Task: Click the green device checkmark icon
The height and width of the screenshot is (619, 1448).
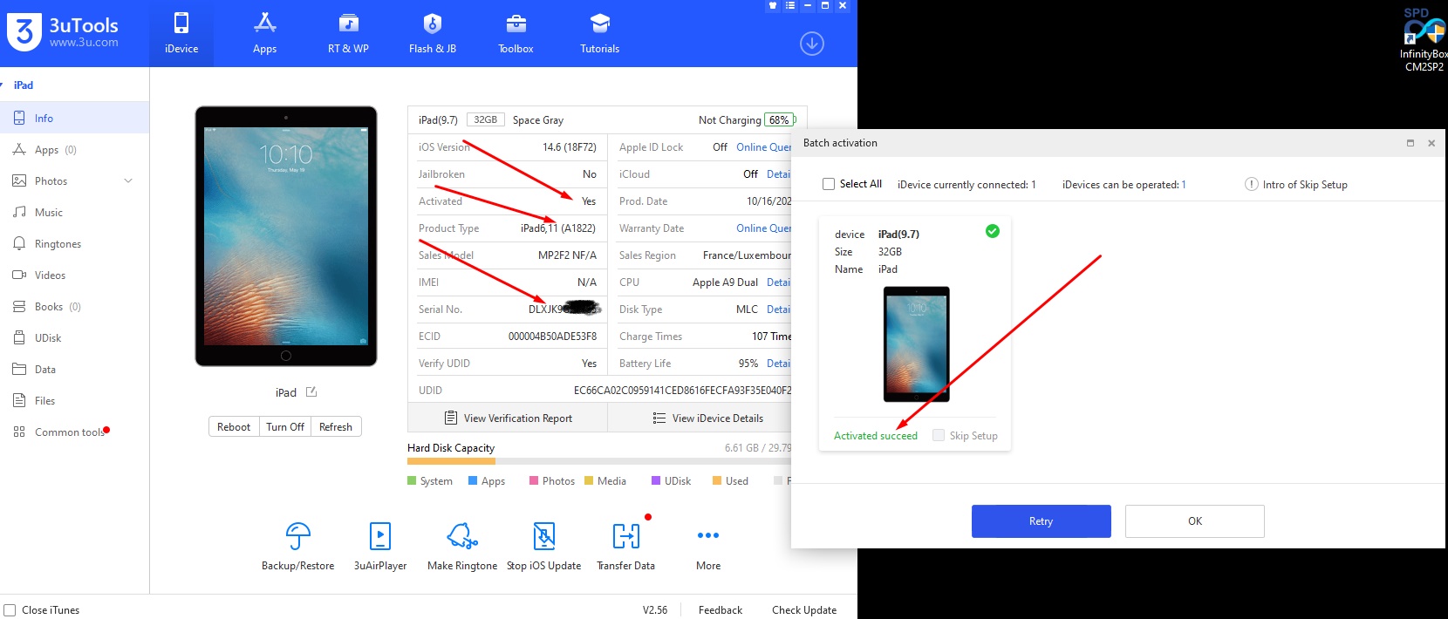Action: tap(993, 231)
